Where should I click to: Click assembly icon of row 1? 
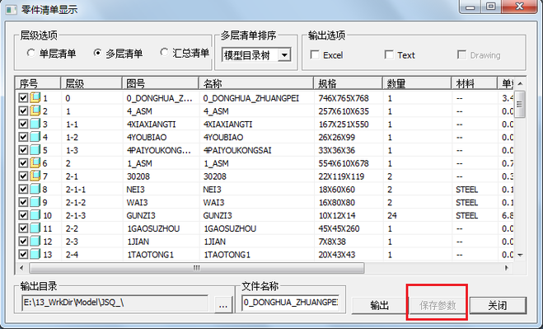click(35, 98)
